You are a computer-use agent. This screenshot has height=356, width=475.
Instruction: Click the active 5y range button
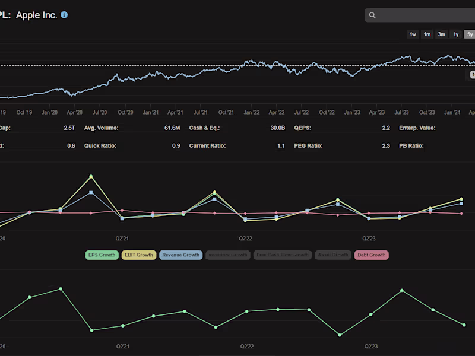click(x=470, y=34)
